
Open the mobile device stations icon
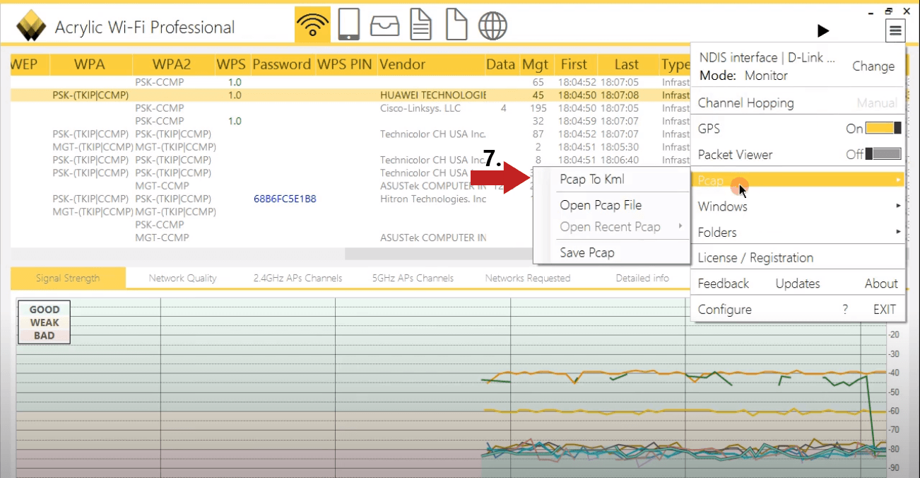[349, 25]
